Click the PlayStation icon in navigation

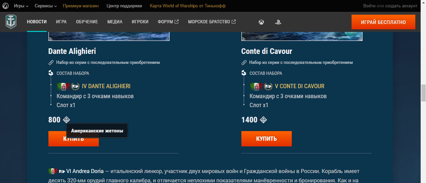278,22
